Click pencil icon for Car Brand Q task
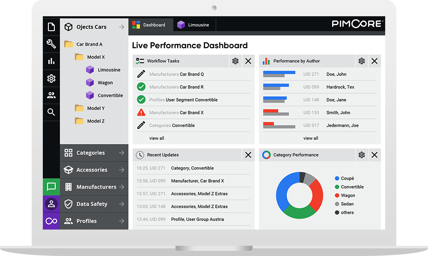The image size is (428, 256). tap(141, 74)
